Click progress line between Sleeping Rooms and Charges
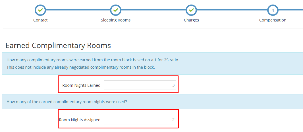303x132 pixels. [x=153, y=10]
